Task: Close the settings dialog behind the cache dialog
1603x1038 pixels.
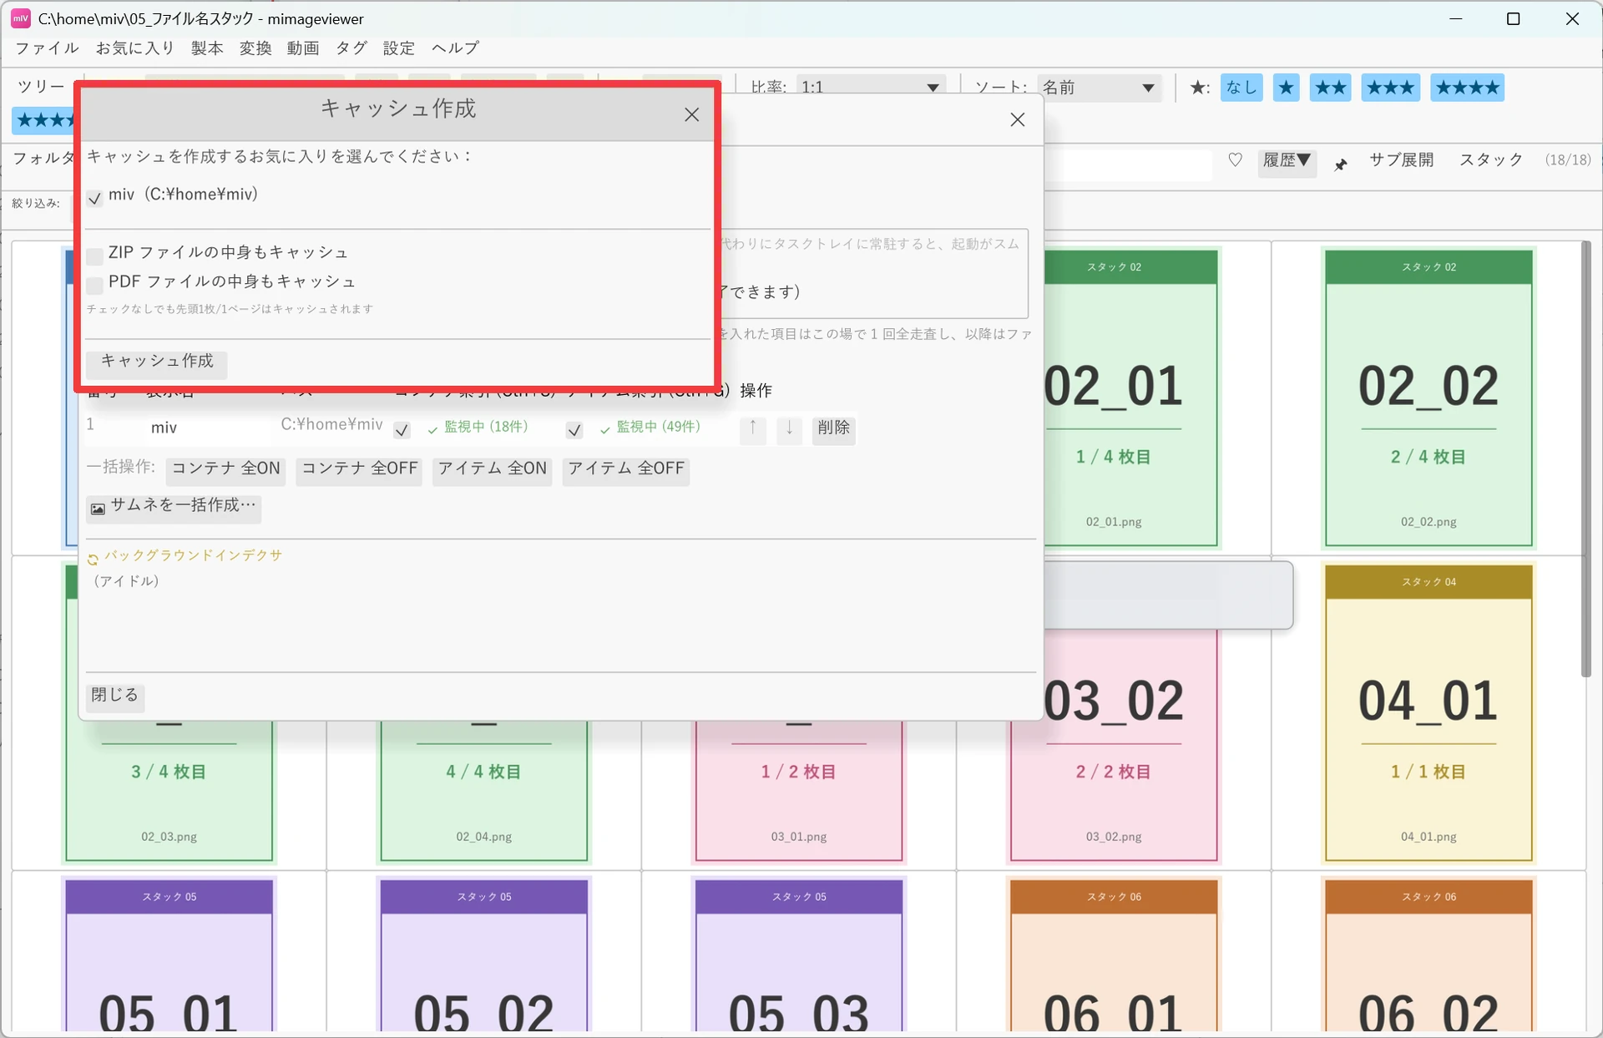Action: 1017,120
